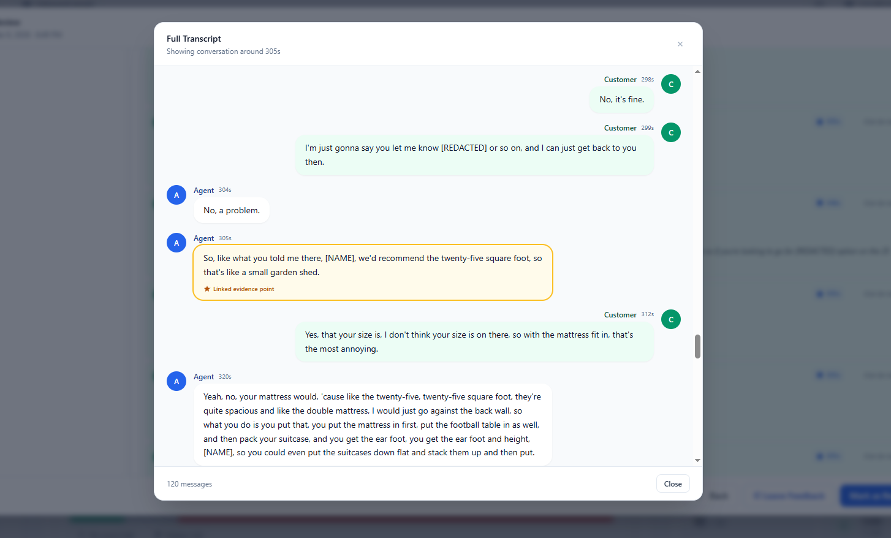The height and width of the screenshot is (538, 891).
Task: Select the long Agent reply about the double mattress
Action: click(x=373, y=424)
